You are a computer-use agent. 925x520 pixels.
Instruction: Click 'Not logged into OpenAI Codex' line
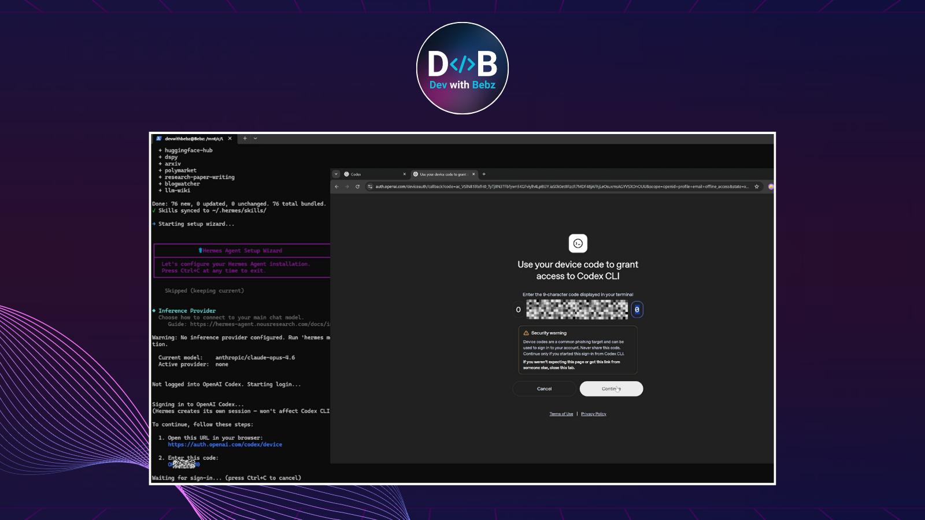tap(226, 384)
